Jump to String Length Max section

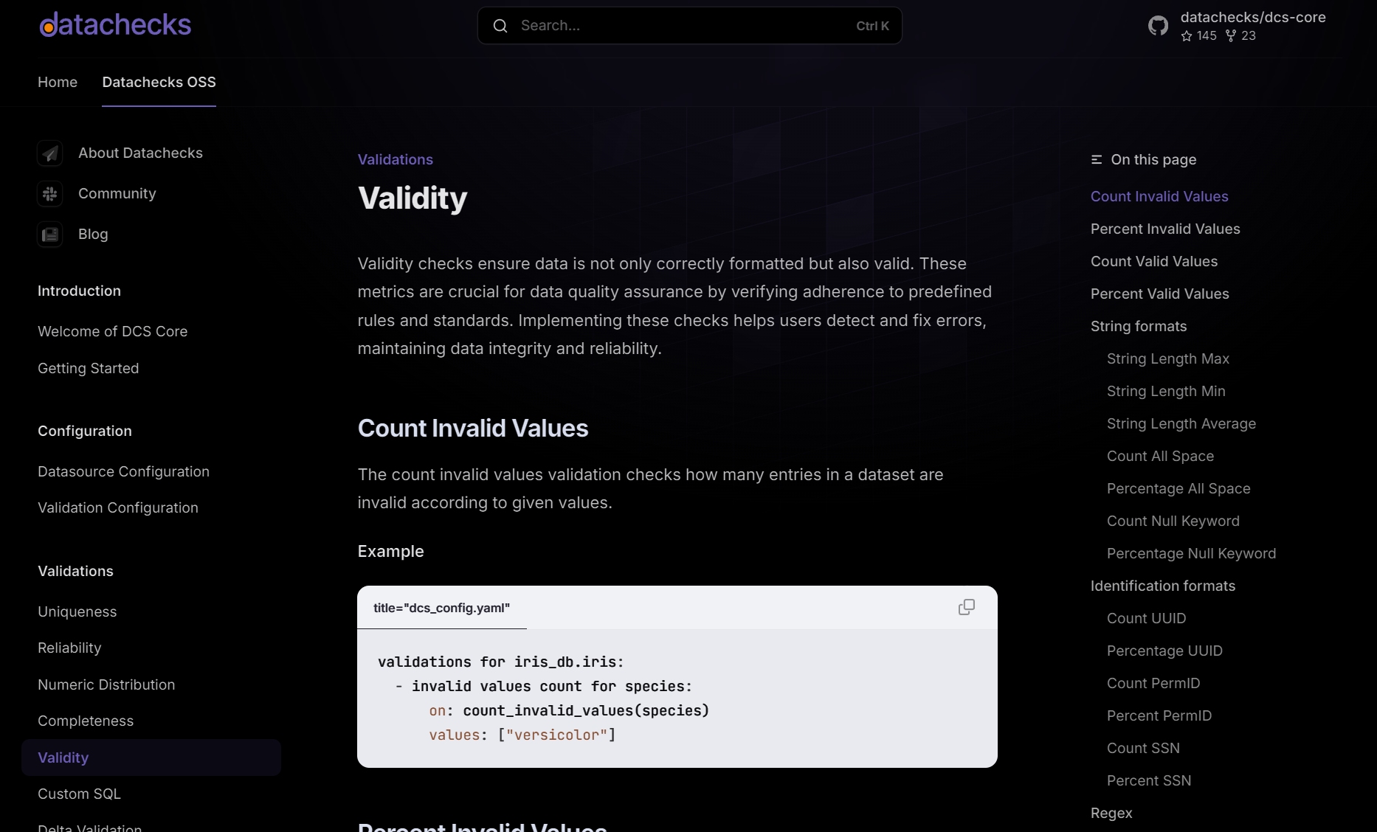tap(1167, 358)
